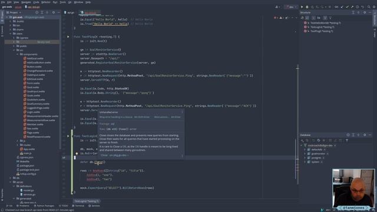The image size is (377, 212).
Task: Select package.json in the project tree
Action: (x=27, y=165)
